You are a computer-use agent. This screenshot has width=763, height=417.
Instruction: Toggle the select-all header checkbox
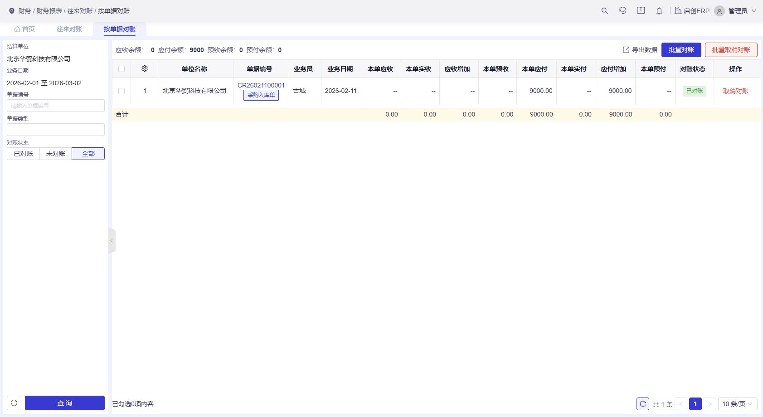click(x=121, y=69)
